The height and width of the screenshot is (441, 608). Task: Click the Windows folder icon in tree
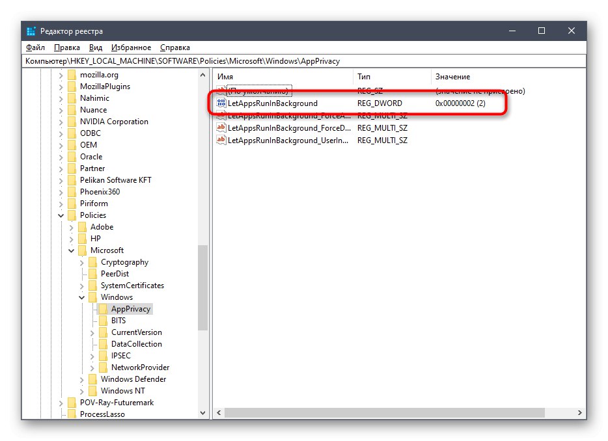92,297
